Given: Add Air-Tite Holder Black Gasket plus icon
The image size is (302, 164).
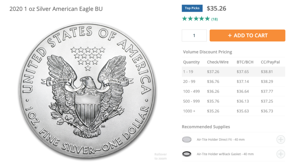Looking at the screenshot, I should tap(281, 154).
